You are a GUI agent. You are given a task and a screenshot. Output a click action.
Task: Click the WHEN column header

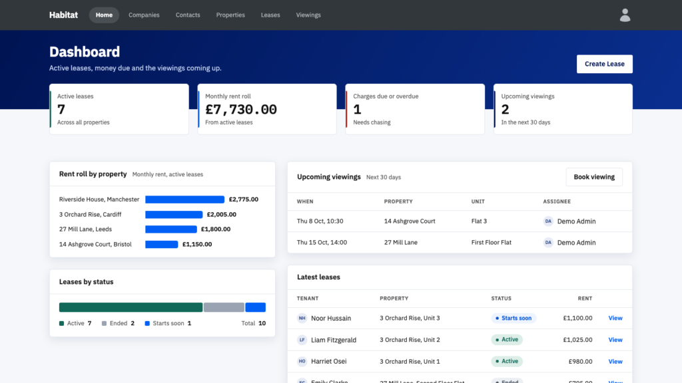point(305,201)
